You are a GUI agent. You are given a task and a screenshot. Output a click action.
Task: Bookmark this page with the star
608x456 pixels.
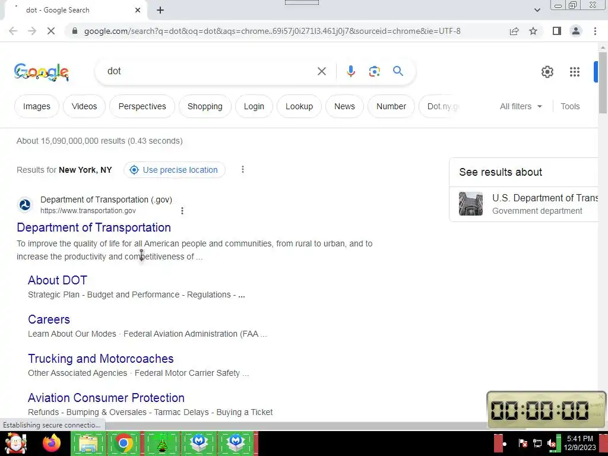tap(533, 31)
